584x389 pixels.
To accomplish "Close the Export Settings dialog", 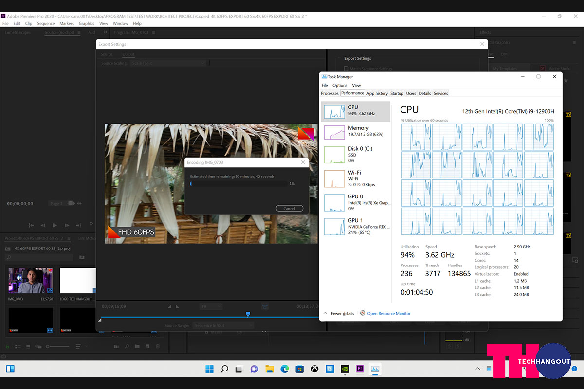I will pos(482,44).
